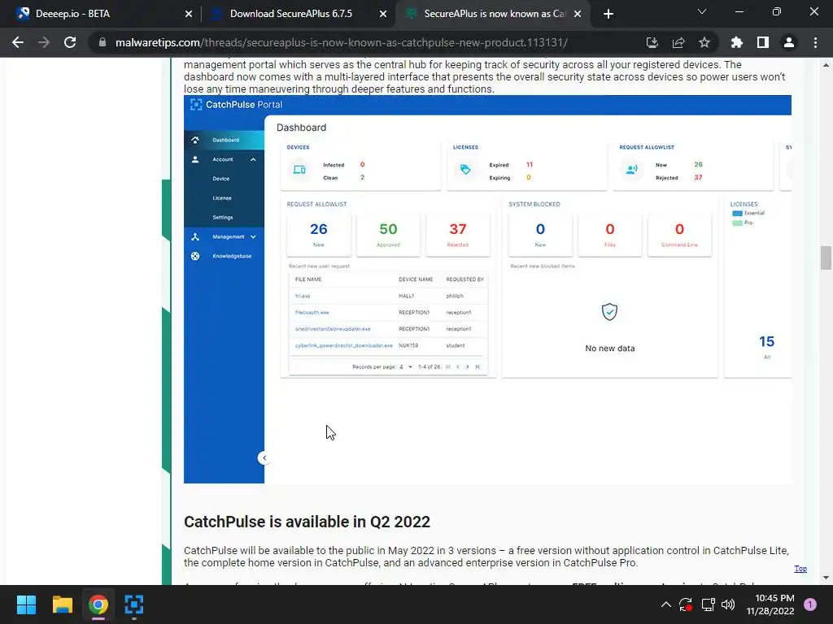
Task: Open the filecoauth.exe file link
Action: [312, 313]
